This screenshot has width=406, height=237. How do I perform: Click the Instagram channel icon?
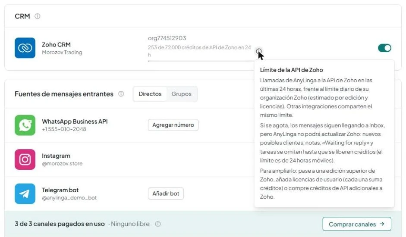pos(25,159)
